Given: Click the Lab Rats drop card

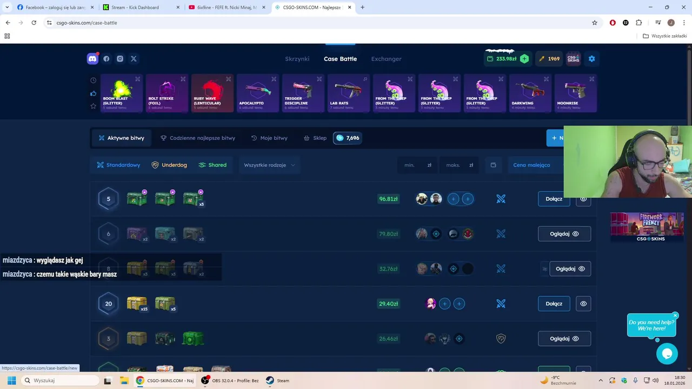Looking at the screenshot, I should 349,93.
